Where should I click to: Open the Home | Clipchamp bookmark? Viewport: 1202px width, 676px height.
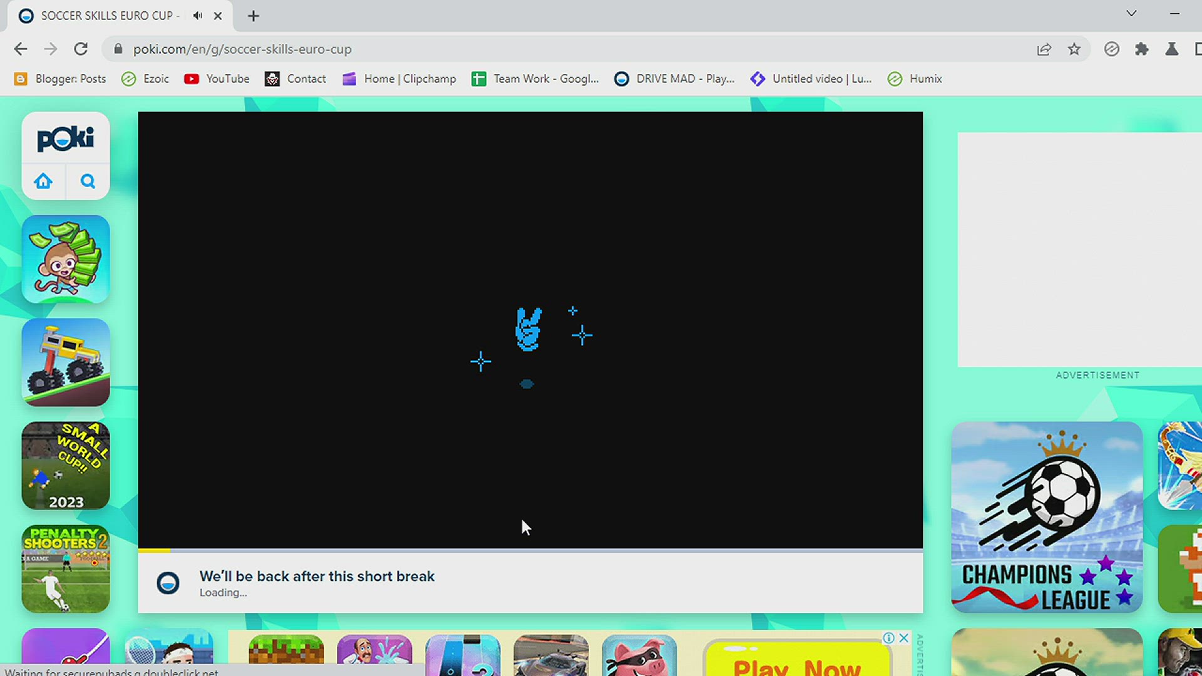coord(399,79)
